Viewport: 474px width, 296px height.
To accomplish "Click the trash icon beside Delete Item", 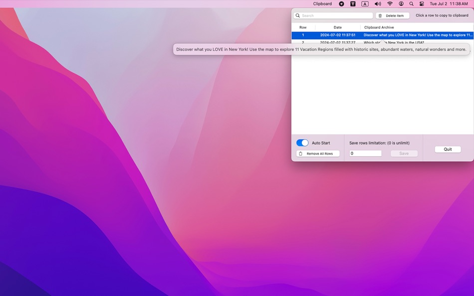I will coord(381,15).
